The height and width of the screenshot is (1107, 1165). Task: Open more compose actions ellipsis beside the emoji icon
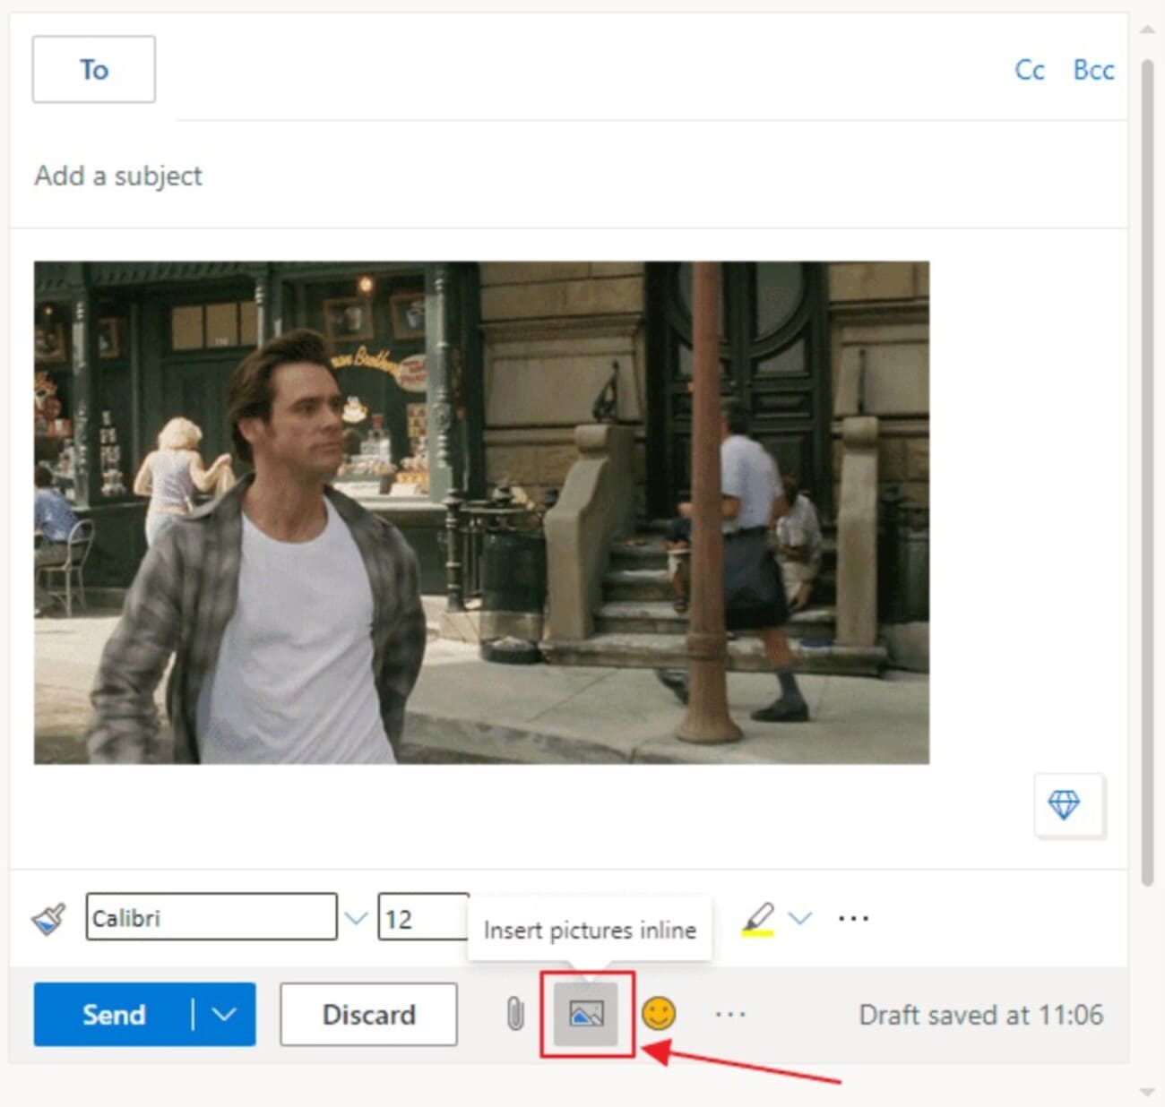click(x=731, y=1015)
